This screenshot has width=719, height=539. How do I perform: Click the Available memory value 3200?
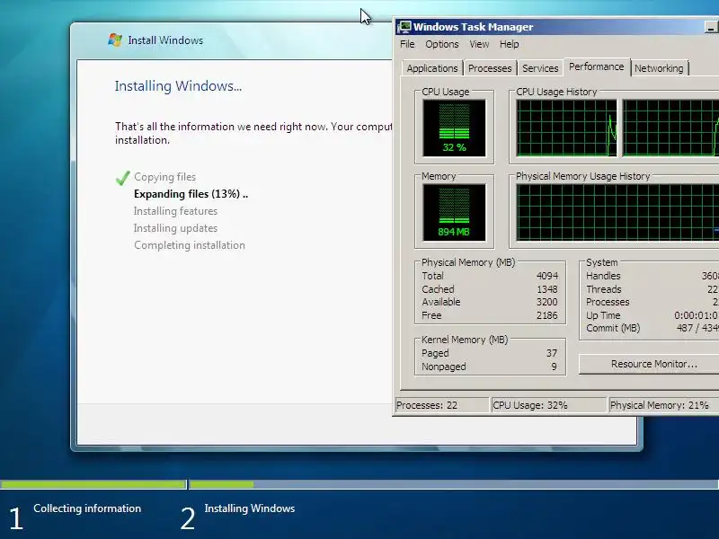(547, 302)
